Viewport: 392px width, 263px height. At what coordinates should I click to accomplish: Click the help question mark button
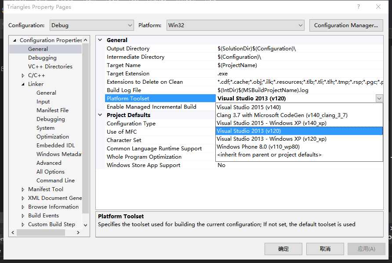coord(359,7)
